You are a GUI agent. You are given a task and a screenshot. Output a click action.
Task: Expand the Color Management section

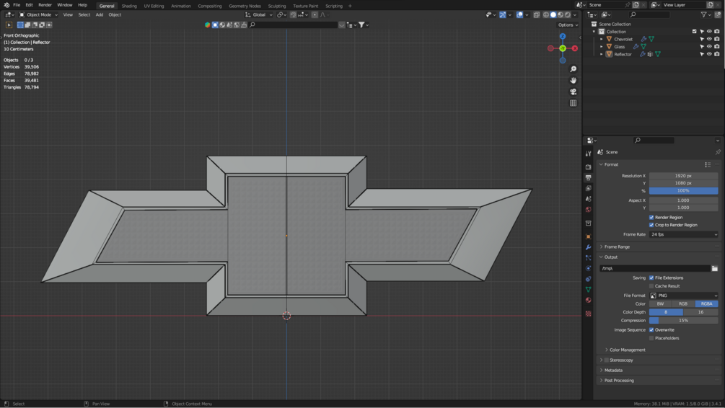point(627,350)
